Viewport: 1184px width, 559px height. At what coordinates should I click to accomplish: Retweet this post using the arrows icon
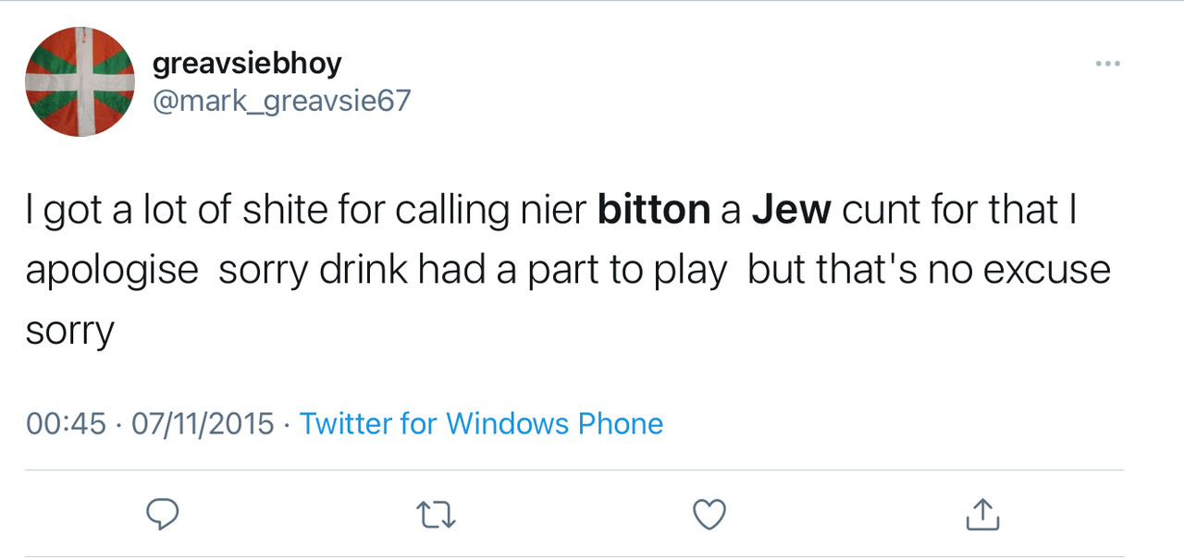[x=437, y=515]
